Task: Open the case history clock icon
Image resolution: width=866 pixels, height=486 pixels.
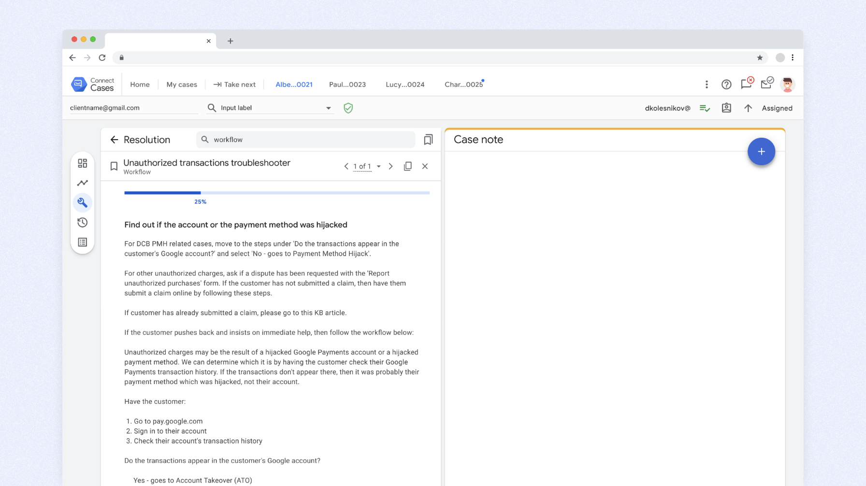Action: (x=83, y=222)
